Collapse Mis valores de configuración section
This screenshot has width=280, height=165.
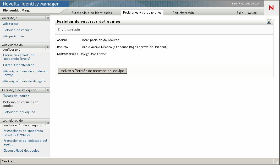(x=48, y=47)
